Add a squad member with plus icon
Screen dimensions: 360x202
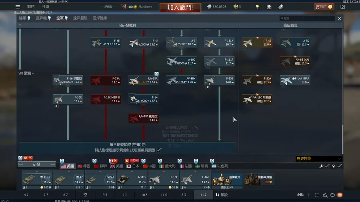click(x=308, y=195)
